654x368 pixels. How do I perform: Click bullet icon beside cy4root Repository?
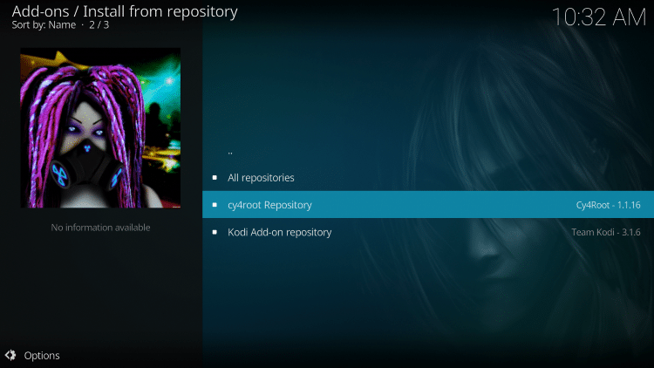click(x=215, y=205)
